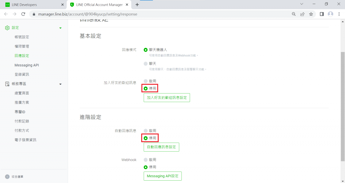345x183 pixels.
Task: Close the LINE Official Account Manager tab
Action: (x=127, y=5)
